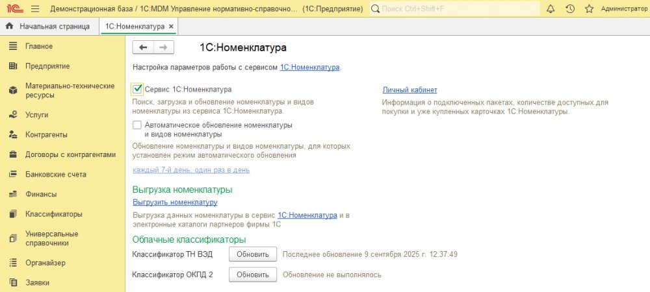Open the Личный кабинет link
This screenshot has height=292, width=650.
click(409, 90)
